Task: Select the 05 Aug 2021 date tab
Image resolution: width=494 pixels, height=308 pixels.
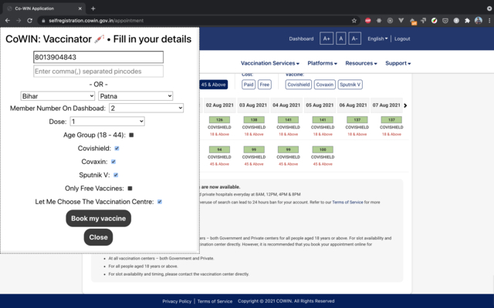Action: tap(320, 105)
